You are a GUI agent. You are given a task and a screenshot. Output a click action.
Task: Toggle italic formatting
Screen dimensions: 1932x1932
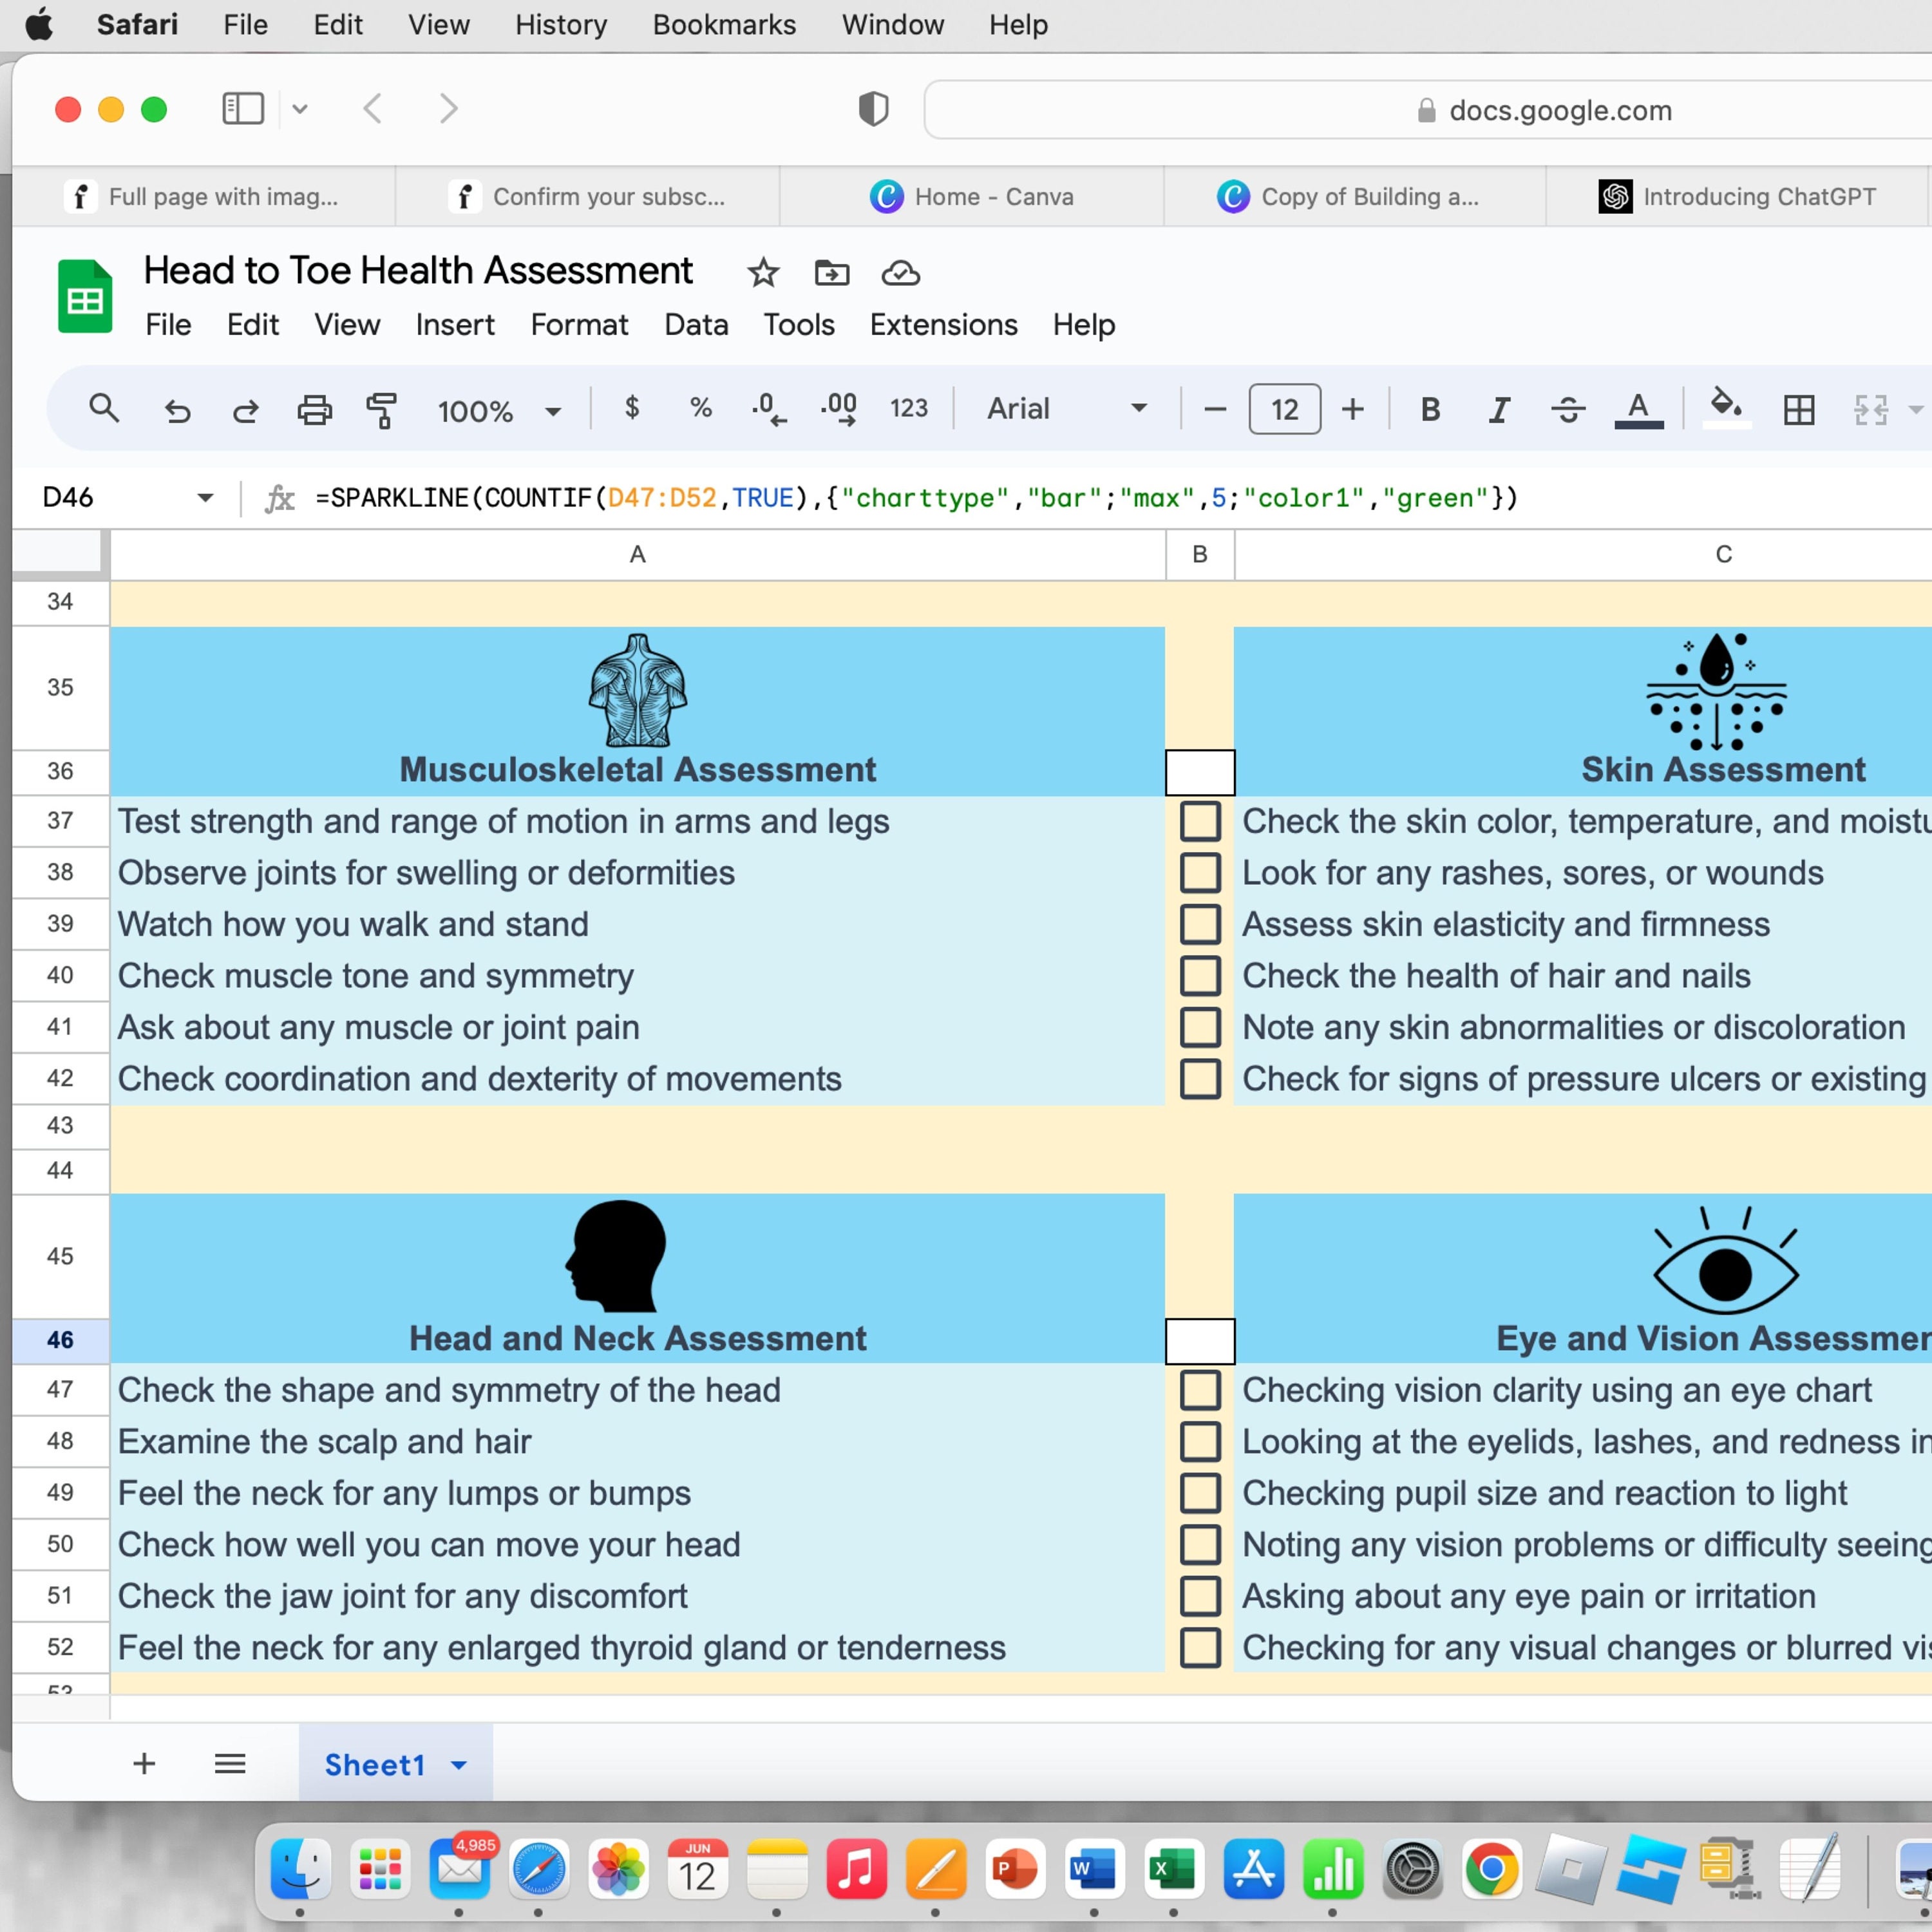click(x=1498, y=409)
